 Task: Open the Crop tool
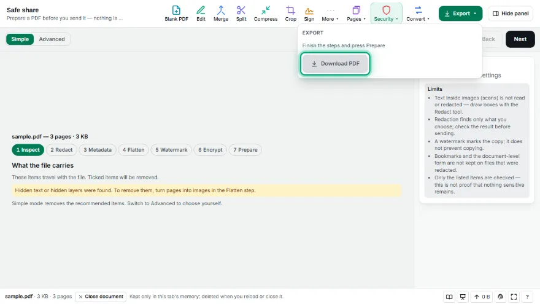click(290, 14)
